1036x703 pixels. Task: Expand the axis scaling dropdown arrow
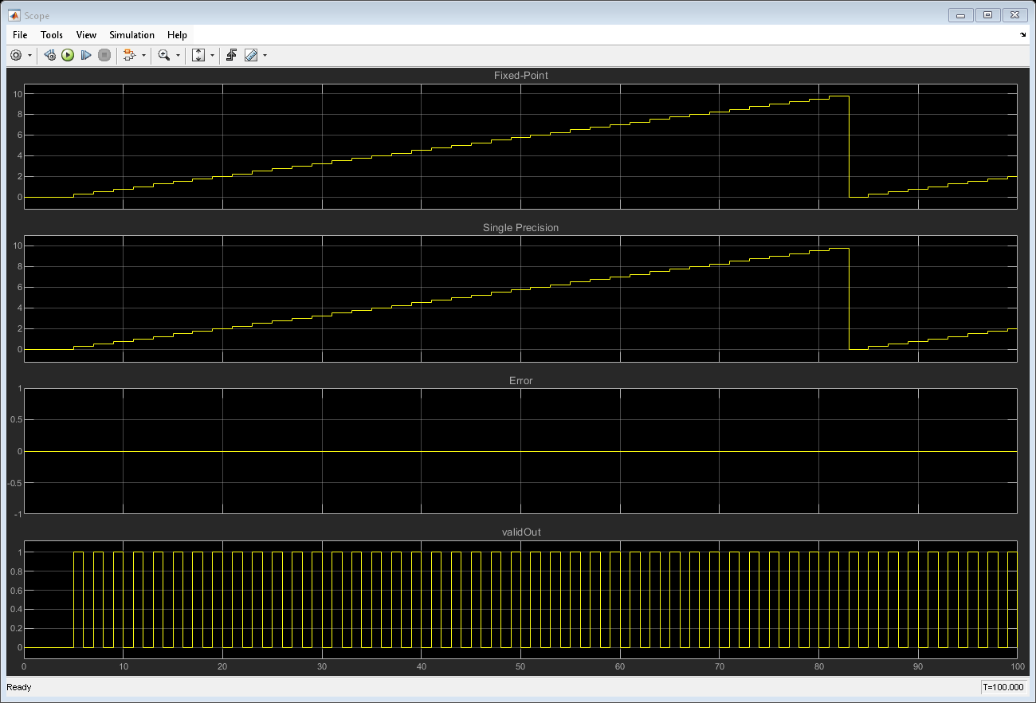212,56
